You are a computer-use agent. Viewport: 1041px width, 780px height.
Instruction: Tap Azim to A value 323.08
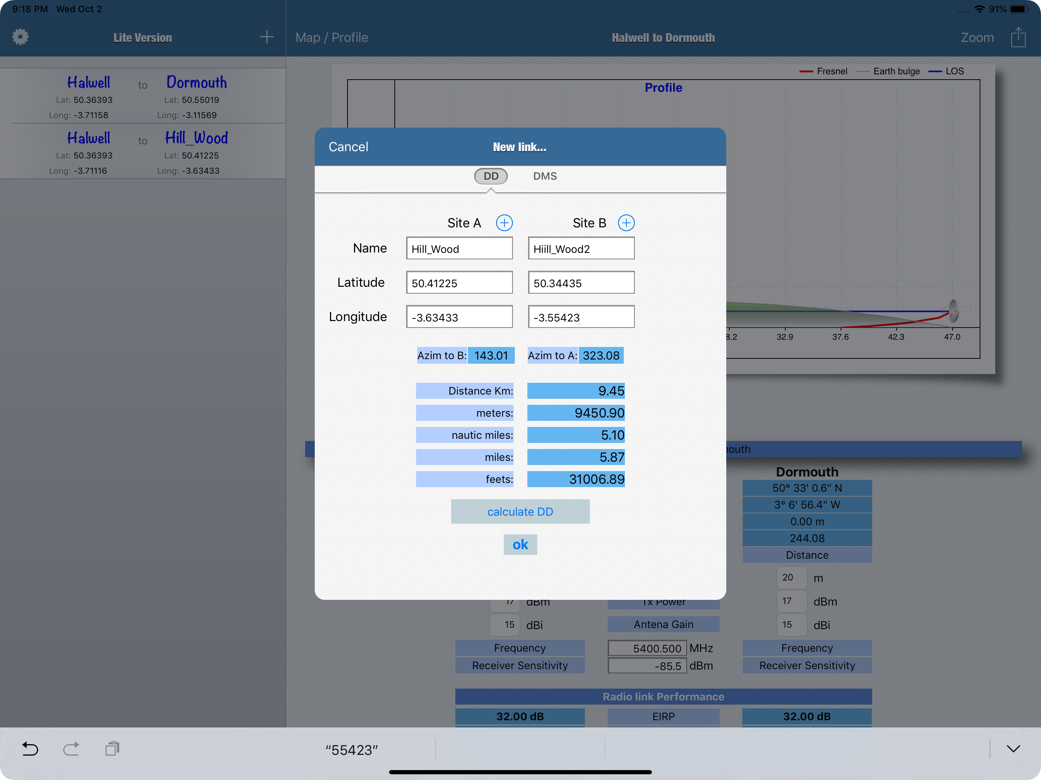[601, 355]
